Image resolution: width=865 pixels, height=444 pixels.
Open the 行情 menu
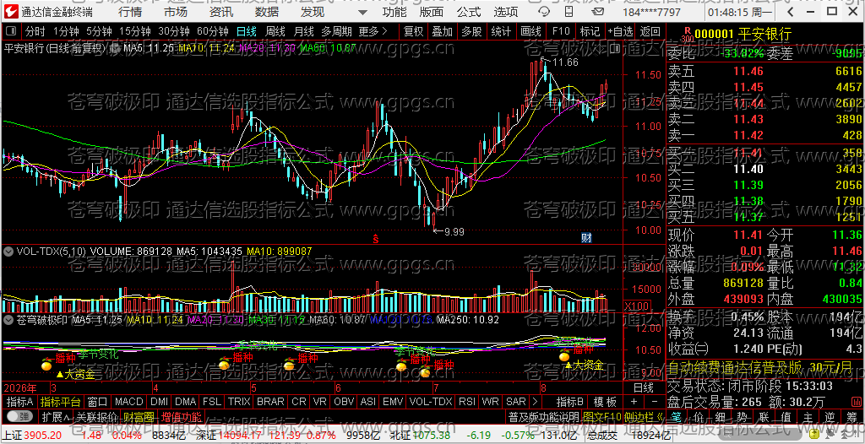point(129,12)
